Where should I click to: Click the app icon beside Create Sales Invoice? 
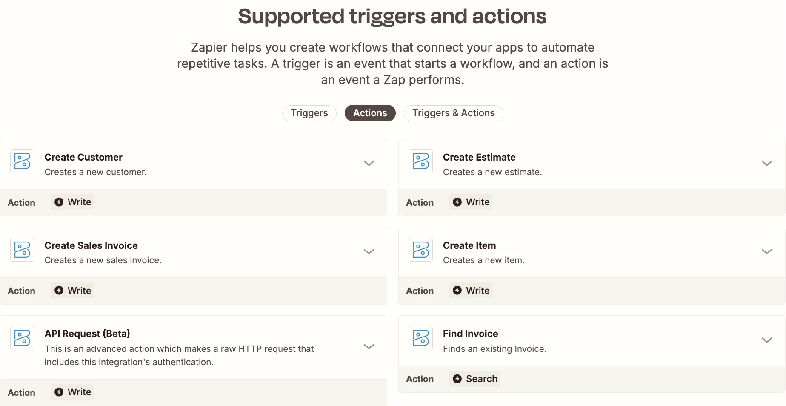pos(22,250)
